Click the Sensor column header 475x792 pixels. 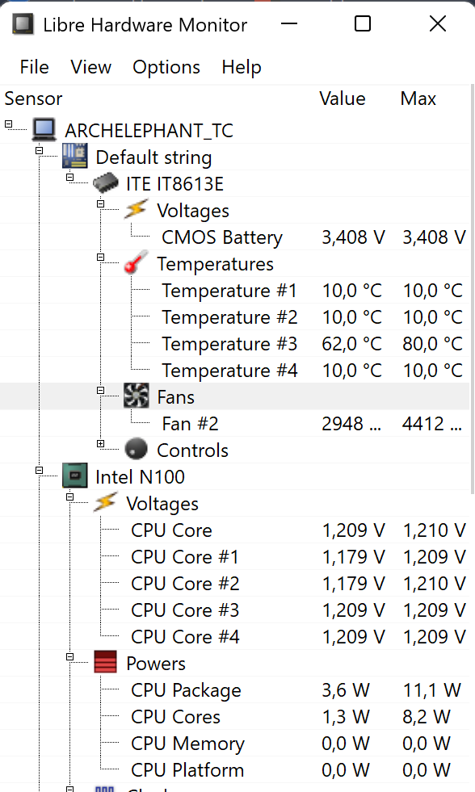pyautogui.click(x=33, y=98)
